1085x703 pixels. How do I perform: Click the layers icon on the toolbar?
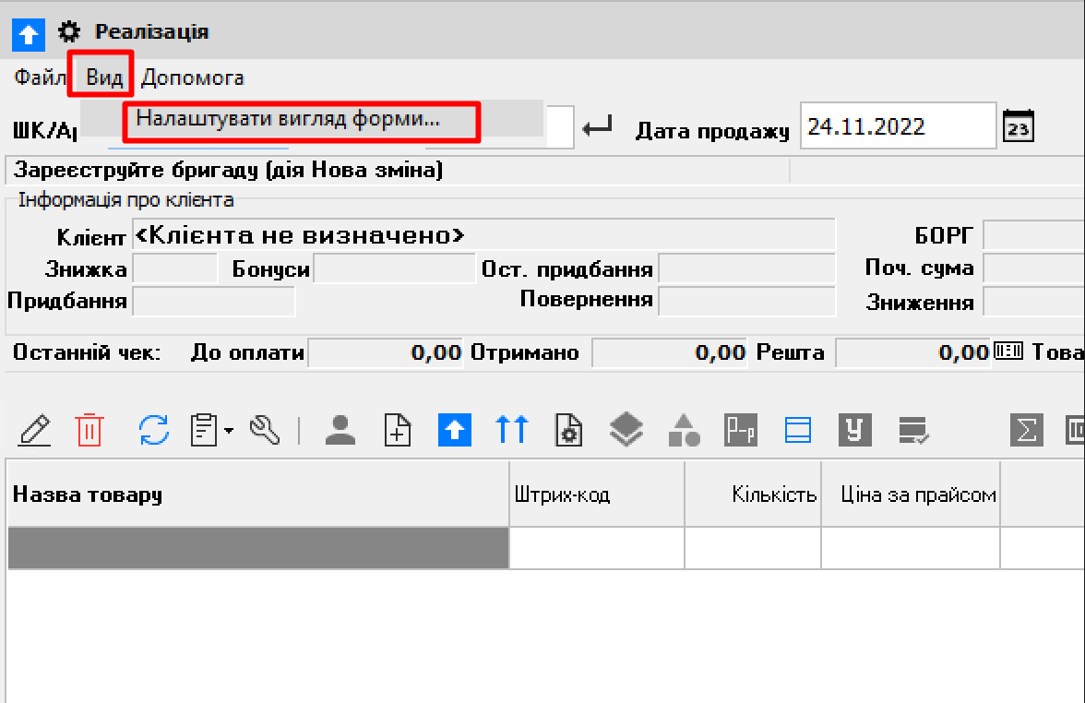coord(626,429)
